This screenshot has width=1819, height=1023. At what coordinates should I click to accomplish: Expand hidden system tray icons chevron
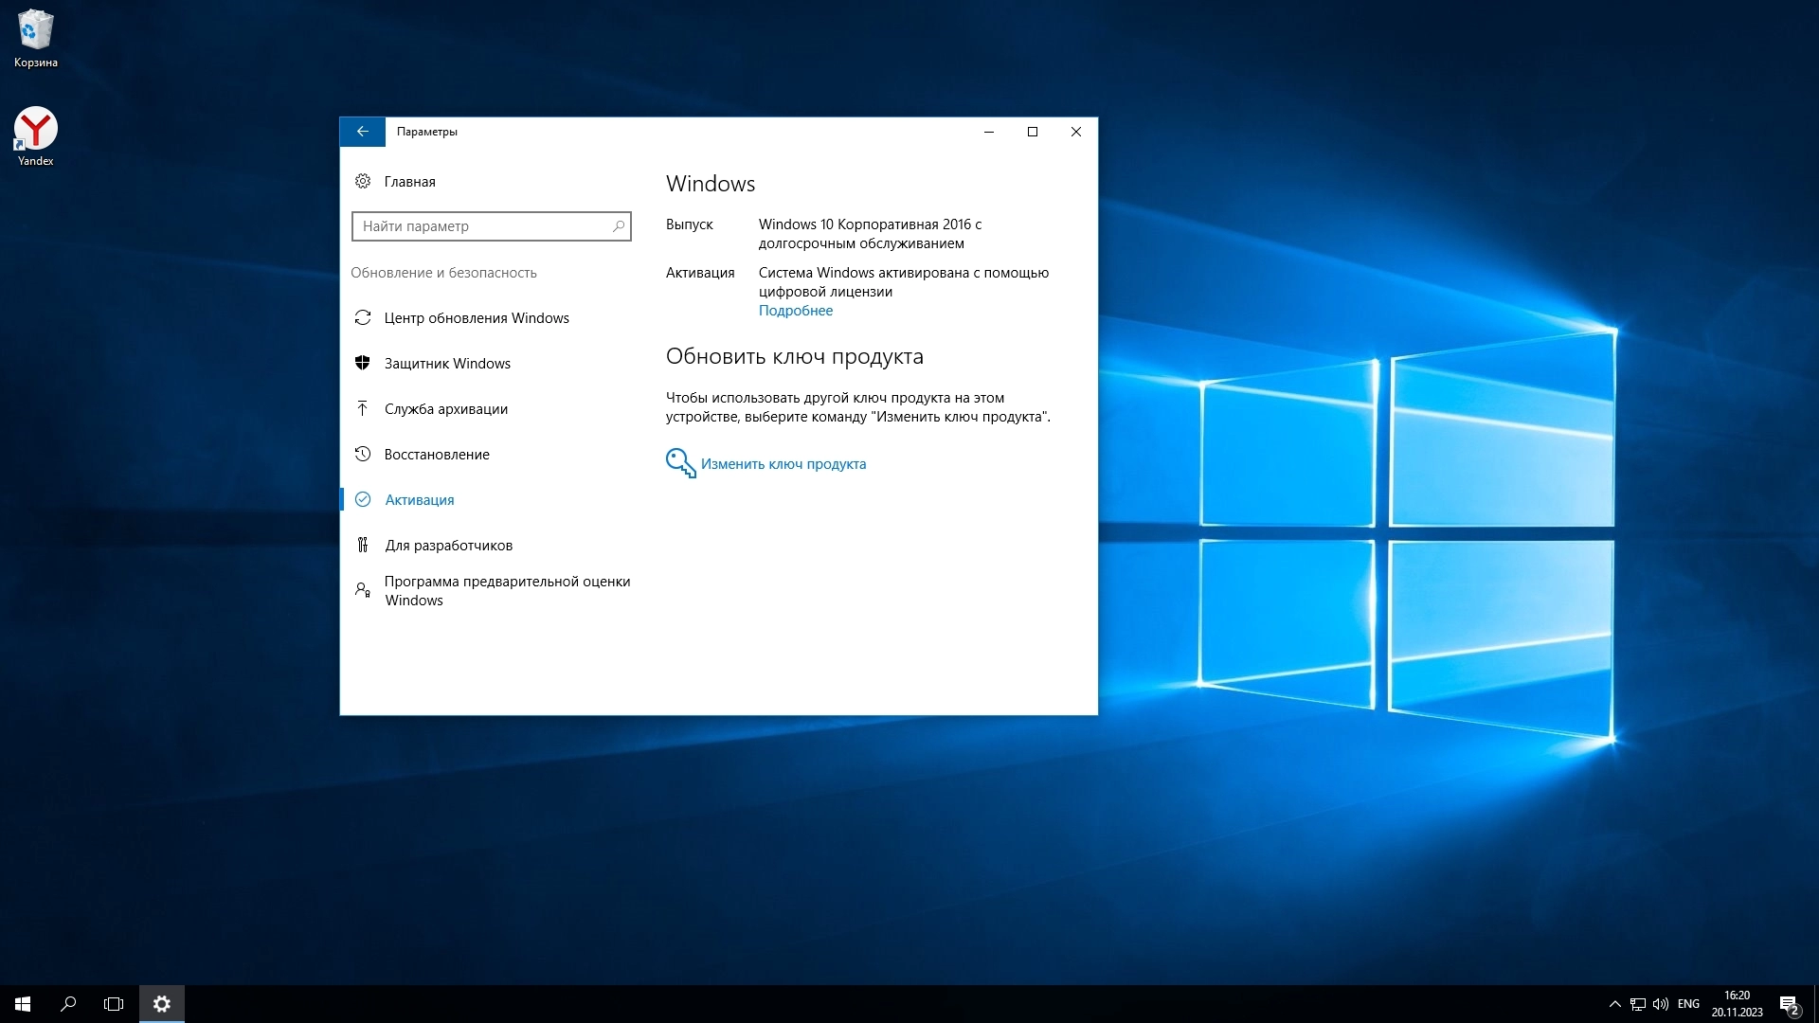[1614, 1004]
